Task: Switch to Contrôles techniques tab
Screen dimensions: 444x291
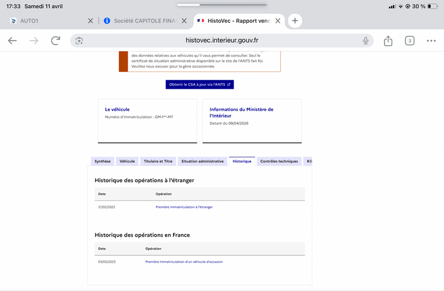Action: pos(279,161)
